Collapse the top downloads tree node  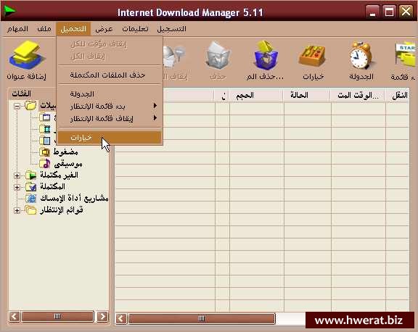pos(17,107)
